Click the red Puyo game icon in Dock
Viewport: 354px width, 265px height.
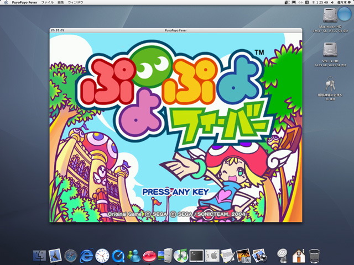[x=149, y=256]
